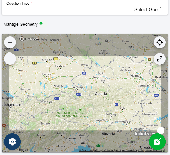Open map settings gear button
Image resolution: width=170 pixels, height=155 pixels.
click(12, 142)
